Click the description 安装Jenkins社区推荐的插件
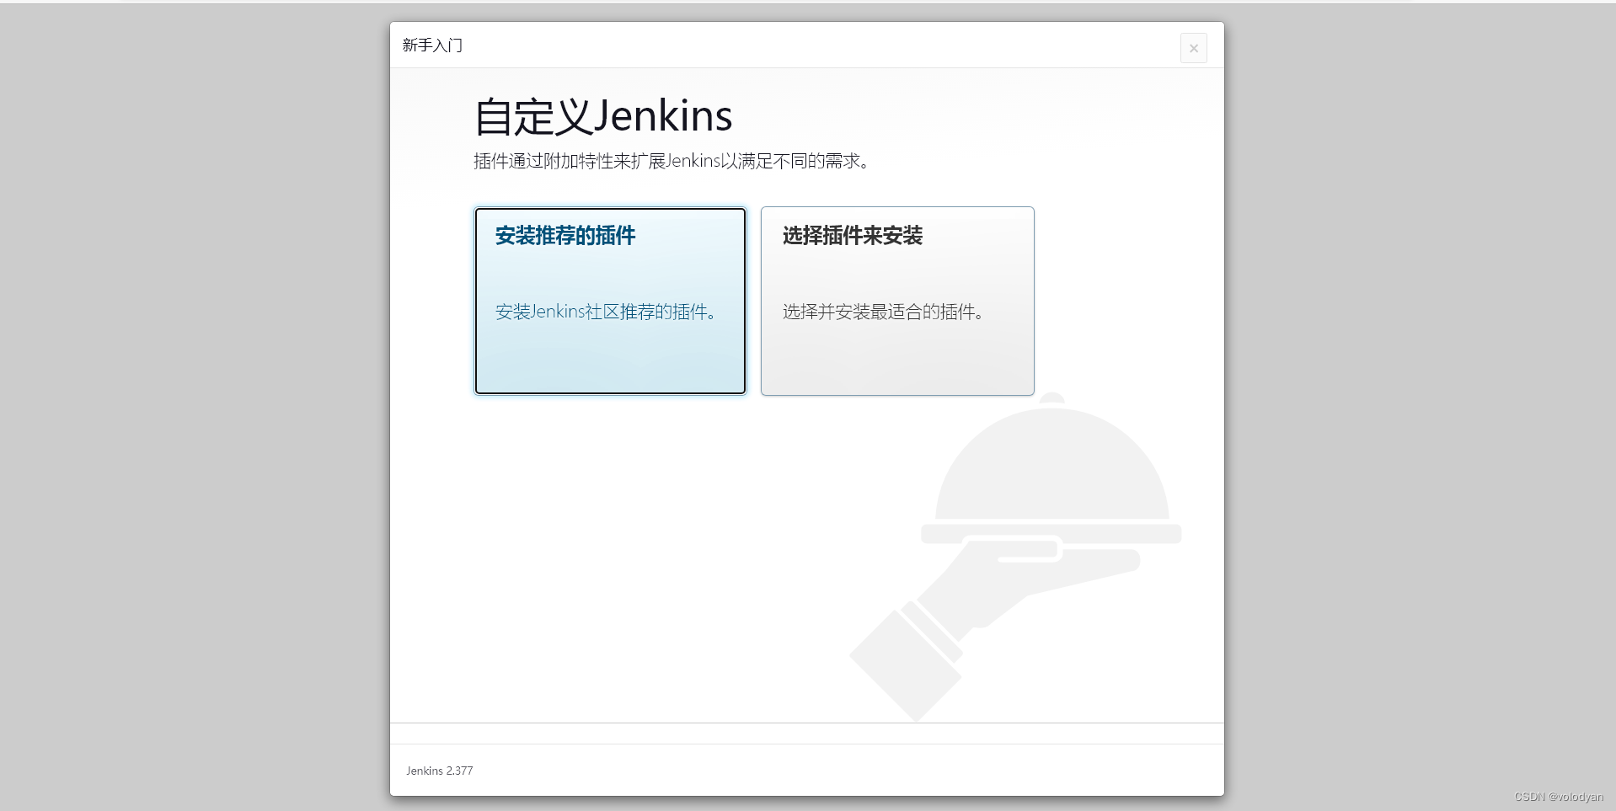Image resolution: width=1616 pixels, height=811 pixels. (x=607, y=312)
